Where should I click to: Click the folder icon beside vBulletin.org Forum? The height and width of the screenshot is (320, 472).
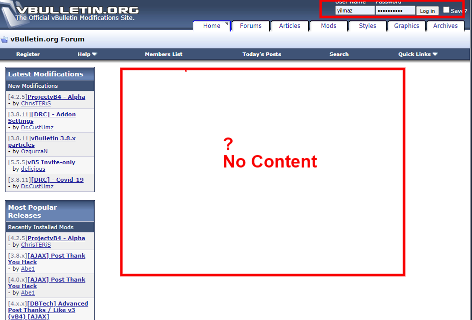pyautogui.click(x=4, y=39)
